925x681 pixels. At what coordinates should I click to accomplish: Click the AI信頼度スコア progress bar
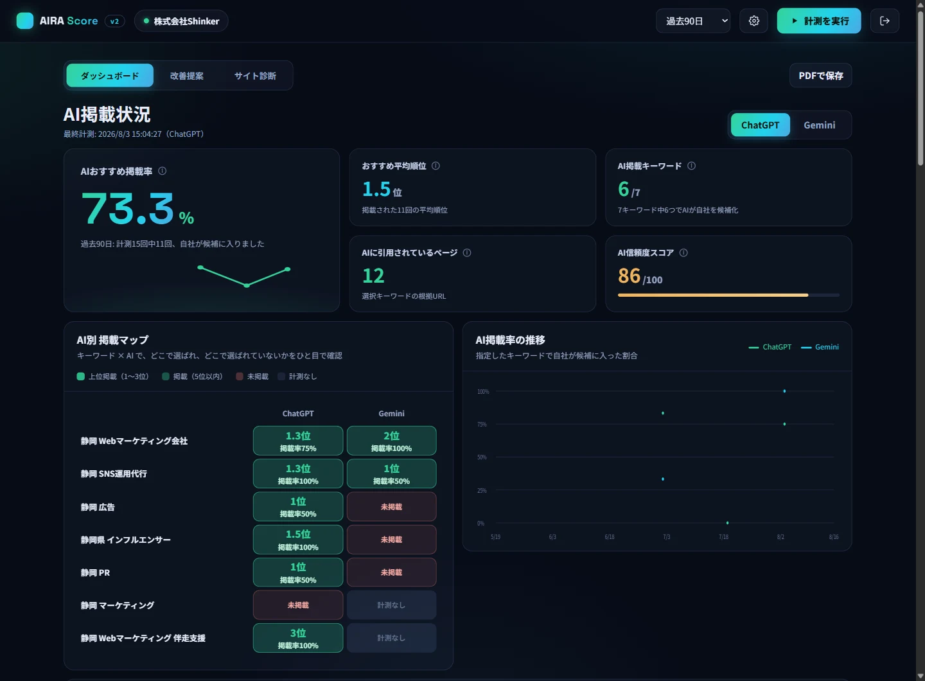click(728, 295)
